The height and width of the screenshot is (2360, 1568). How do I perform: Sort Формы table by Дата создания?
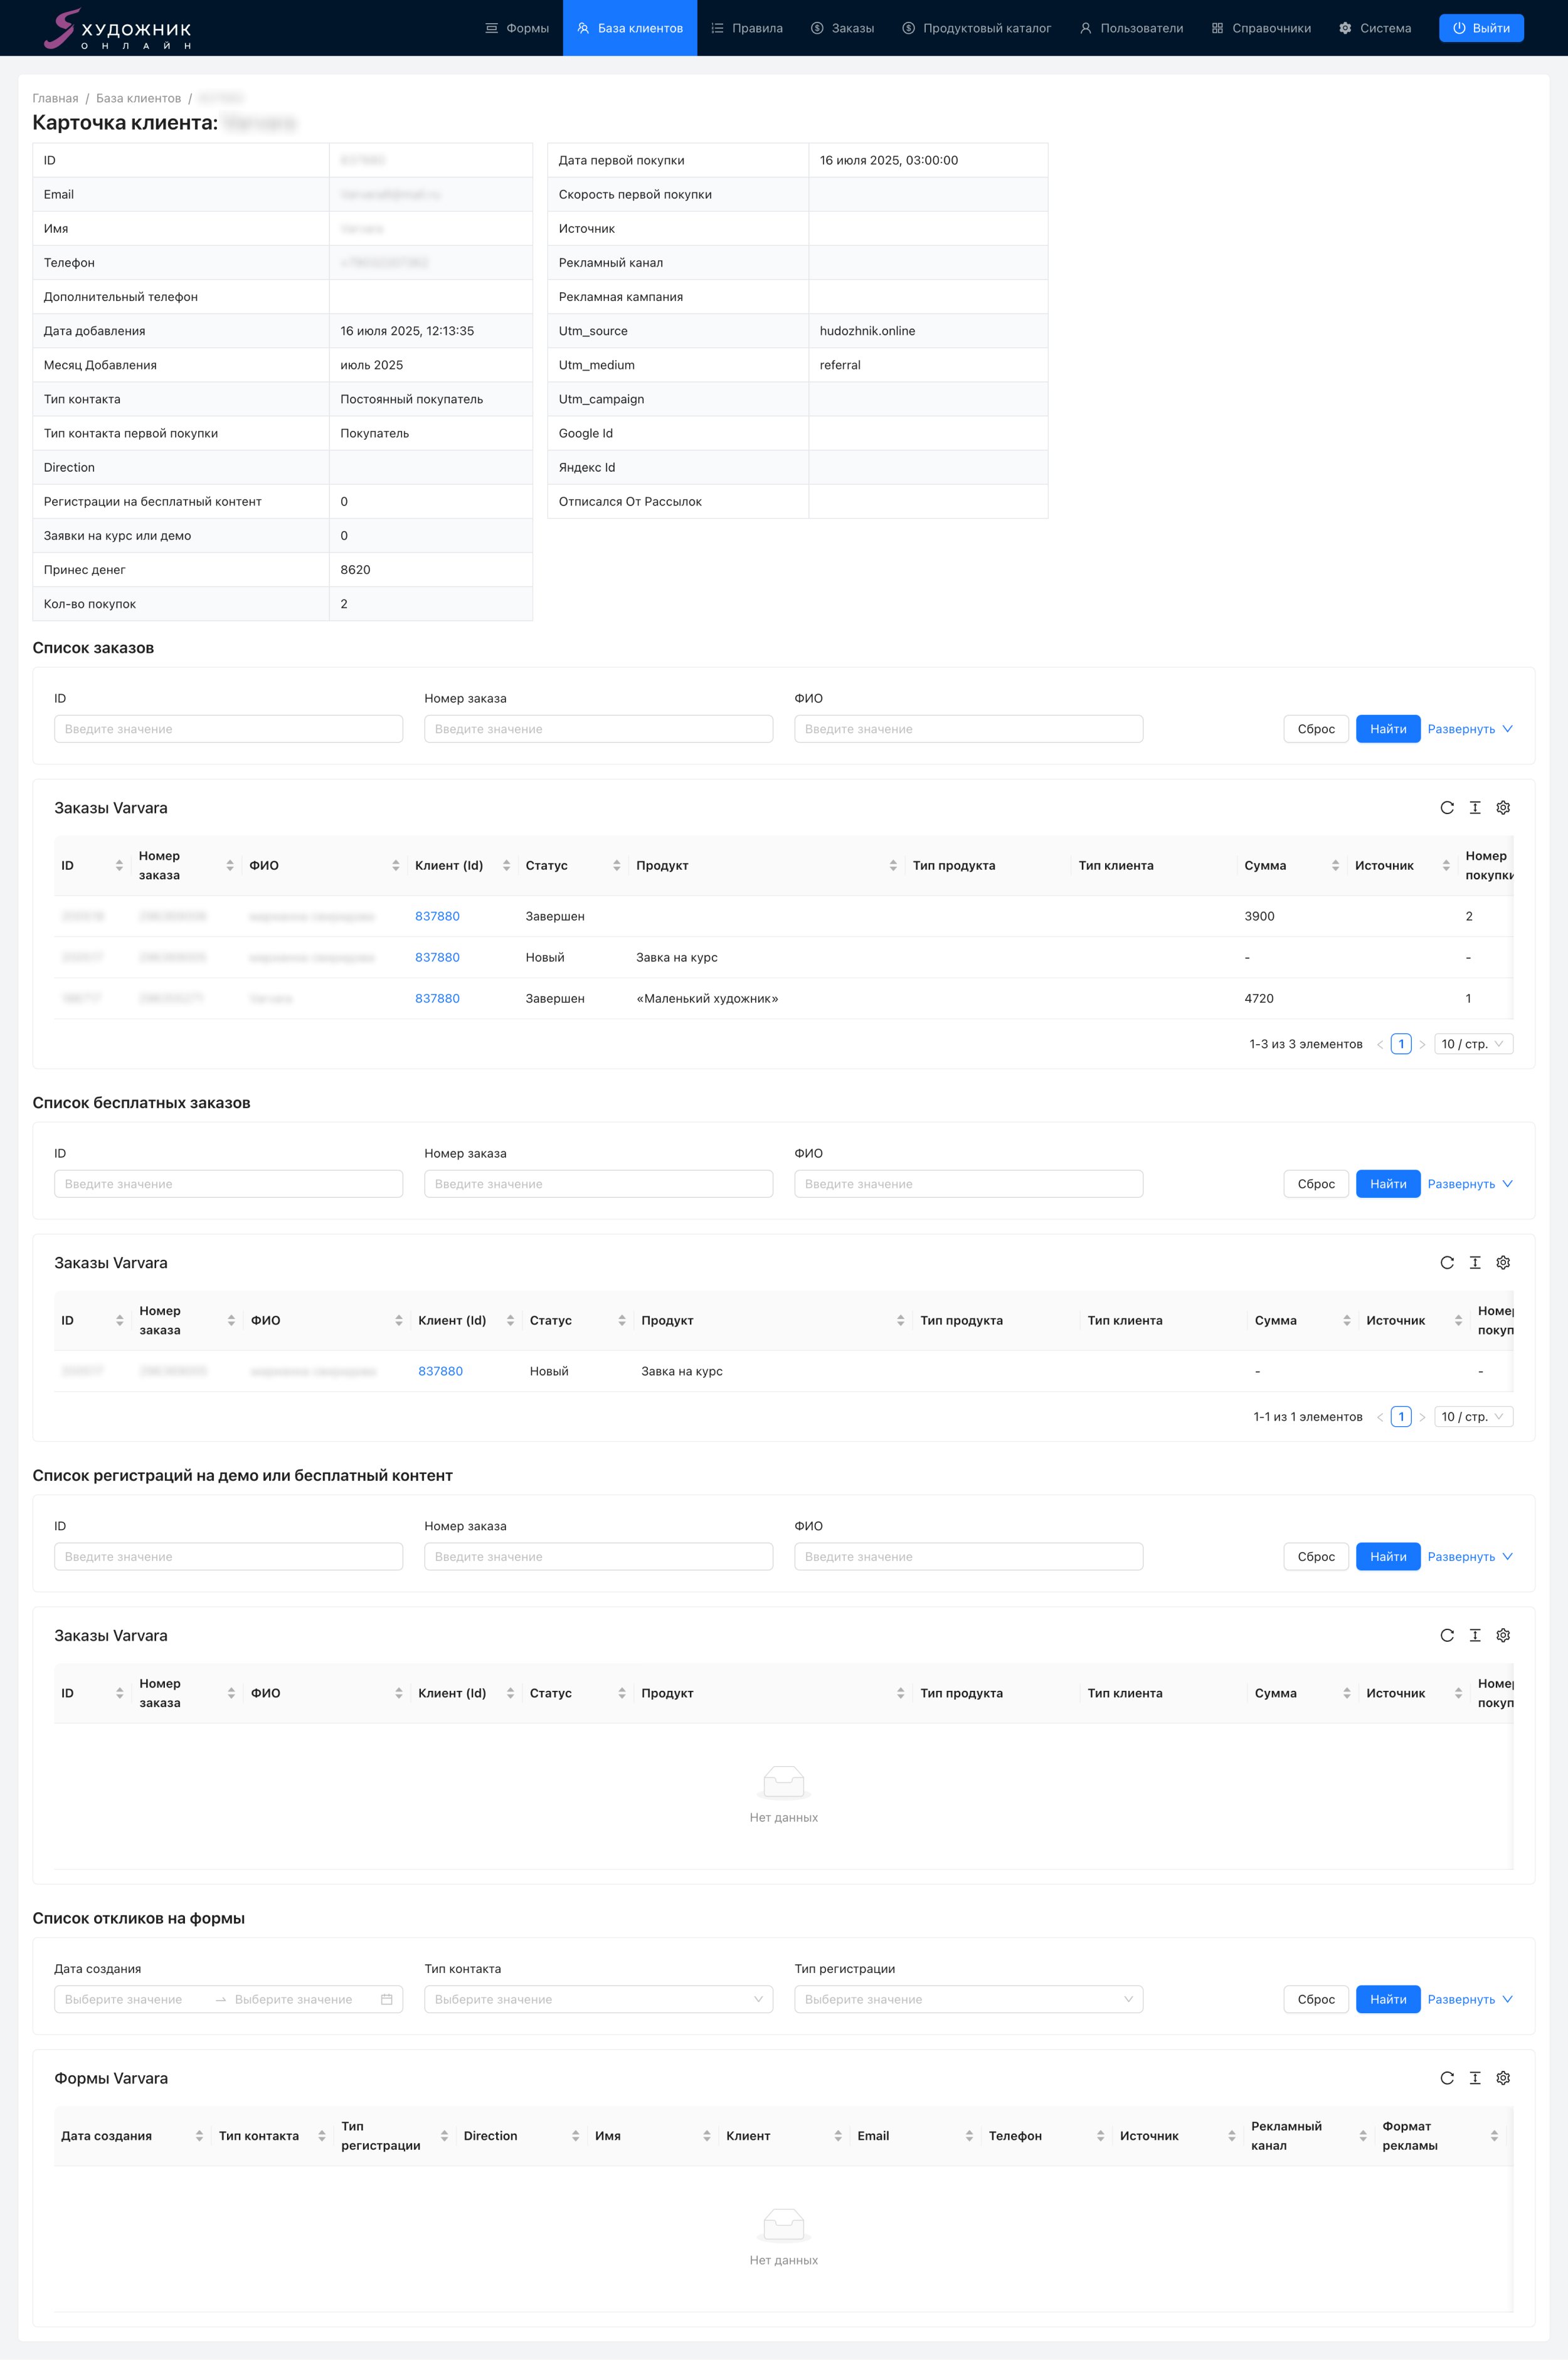tap(199, 2136)
